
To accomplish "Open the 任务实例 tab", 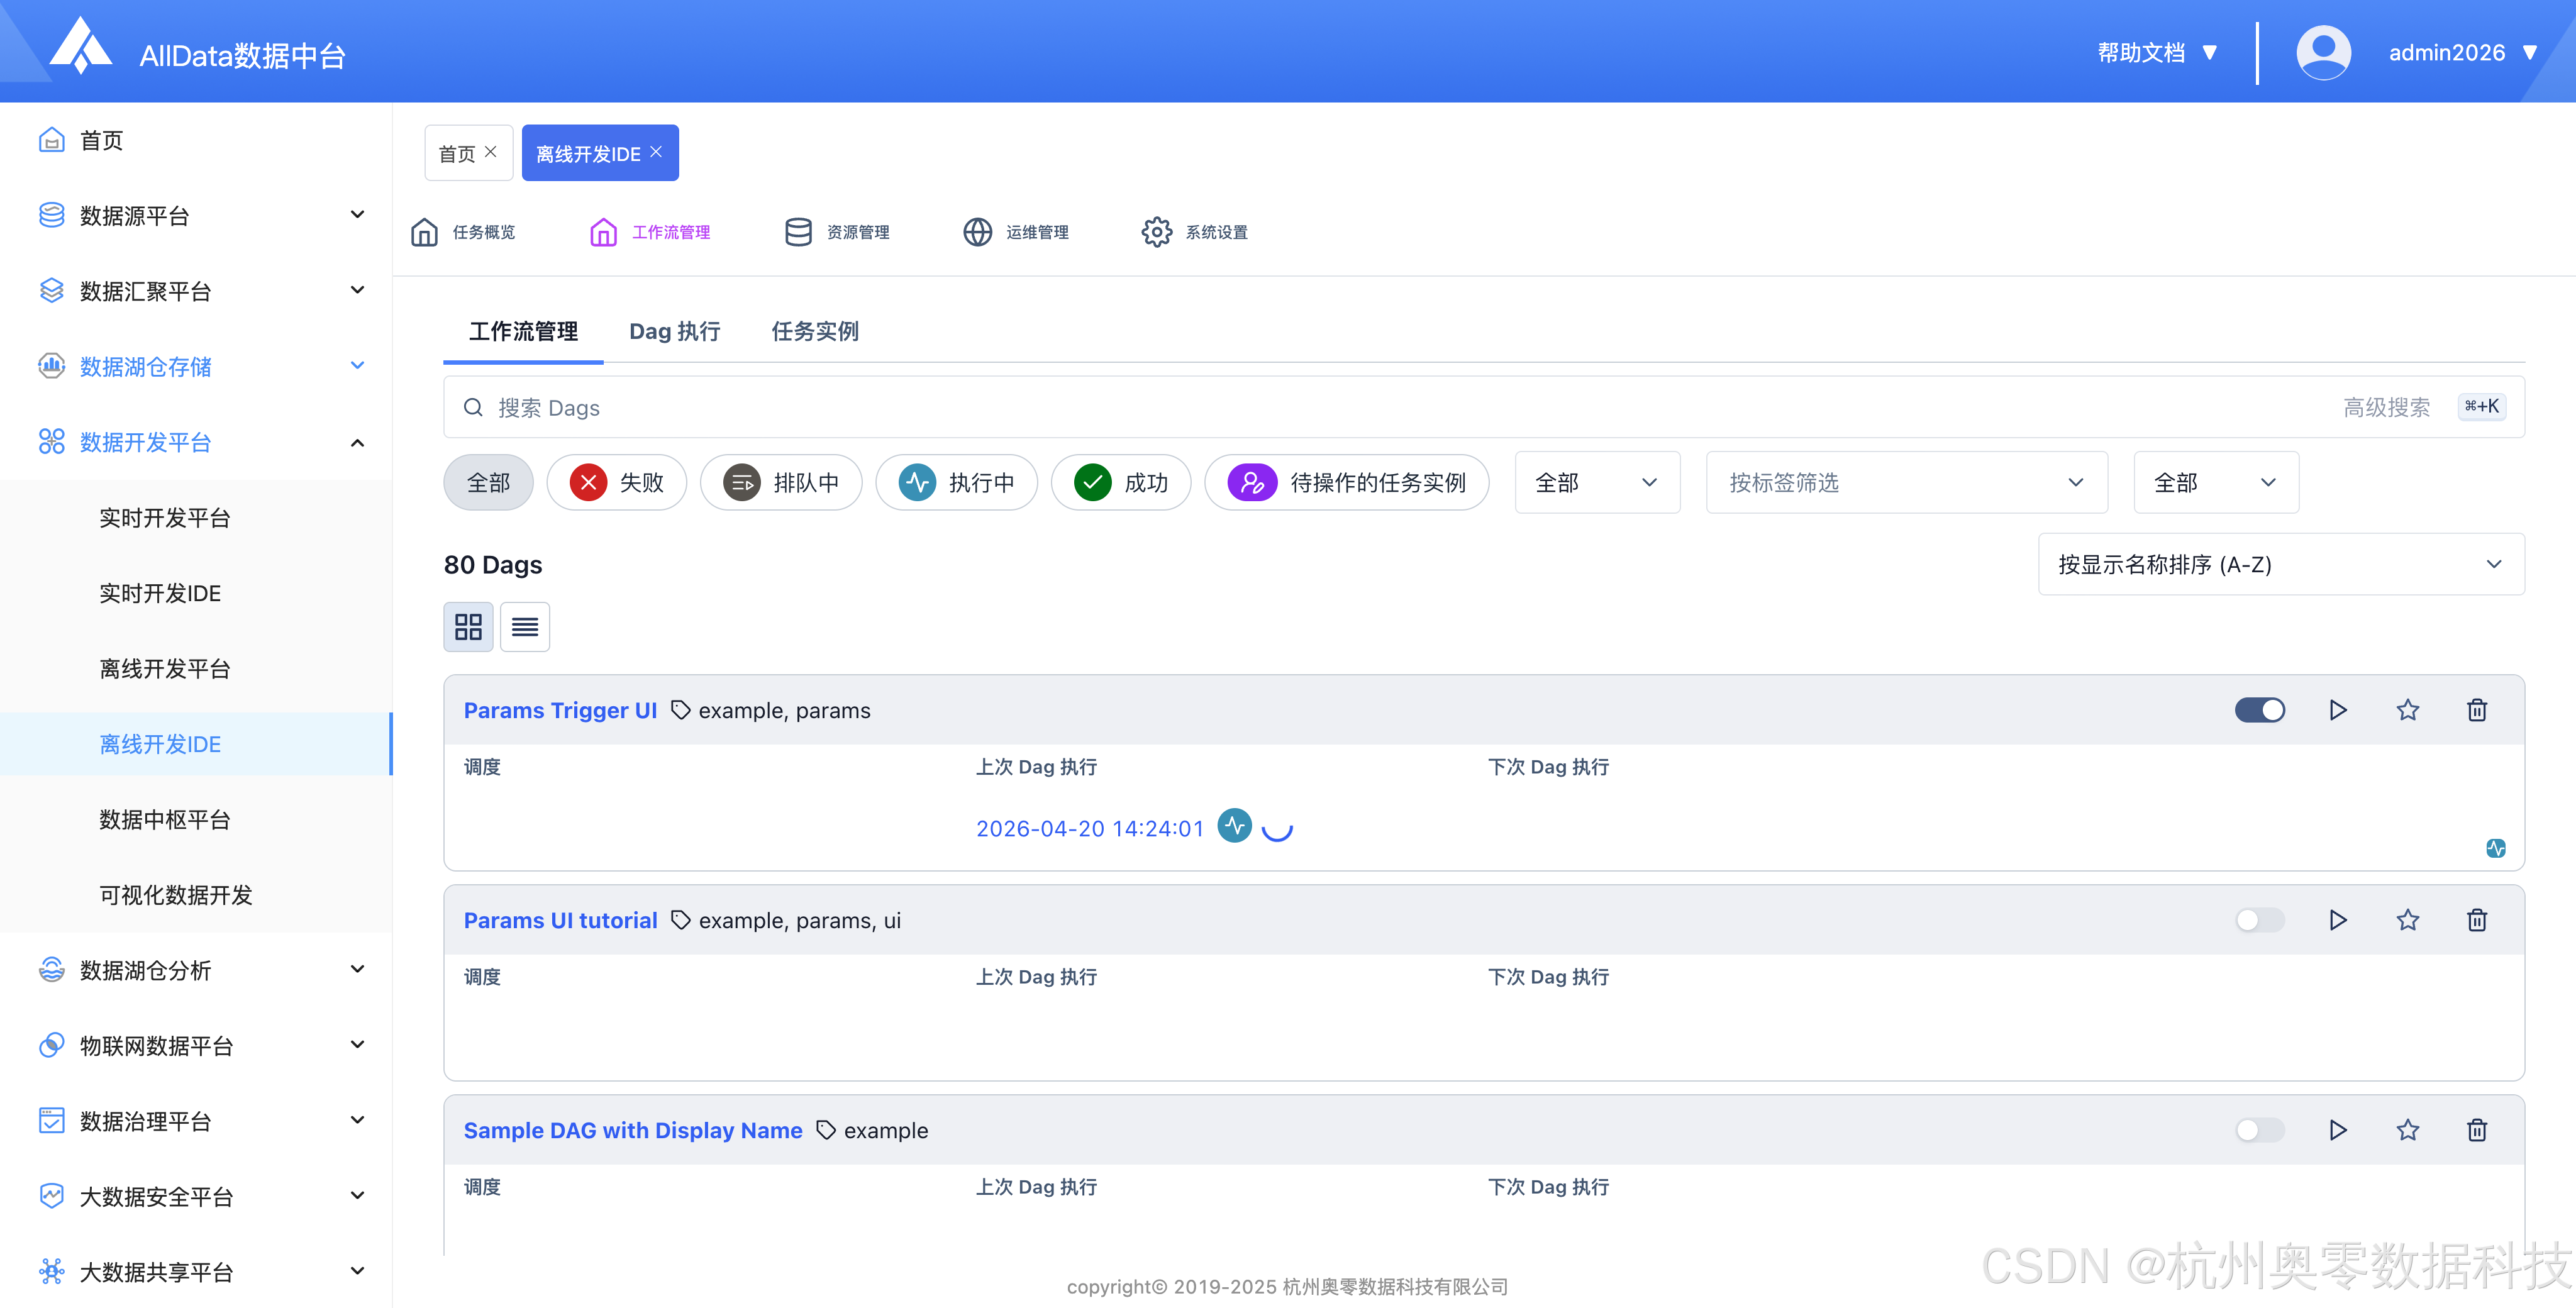I will [x=814, y=331].
